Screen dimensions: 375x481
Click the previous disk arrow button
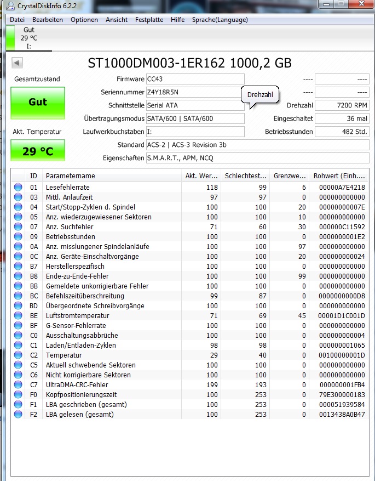coord(17,63)
